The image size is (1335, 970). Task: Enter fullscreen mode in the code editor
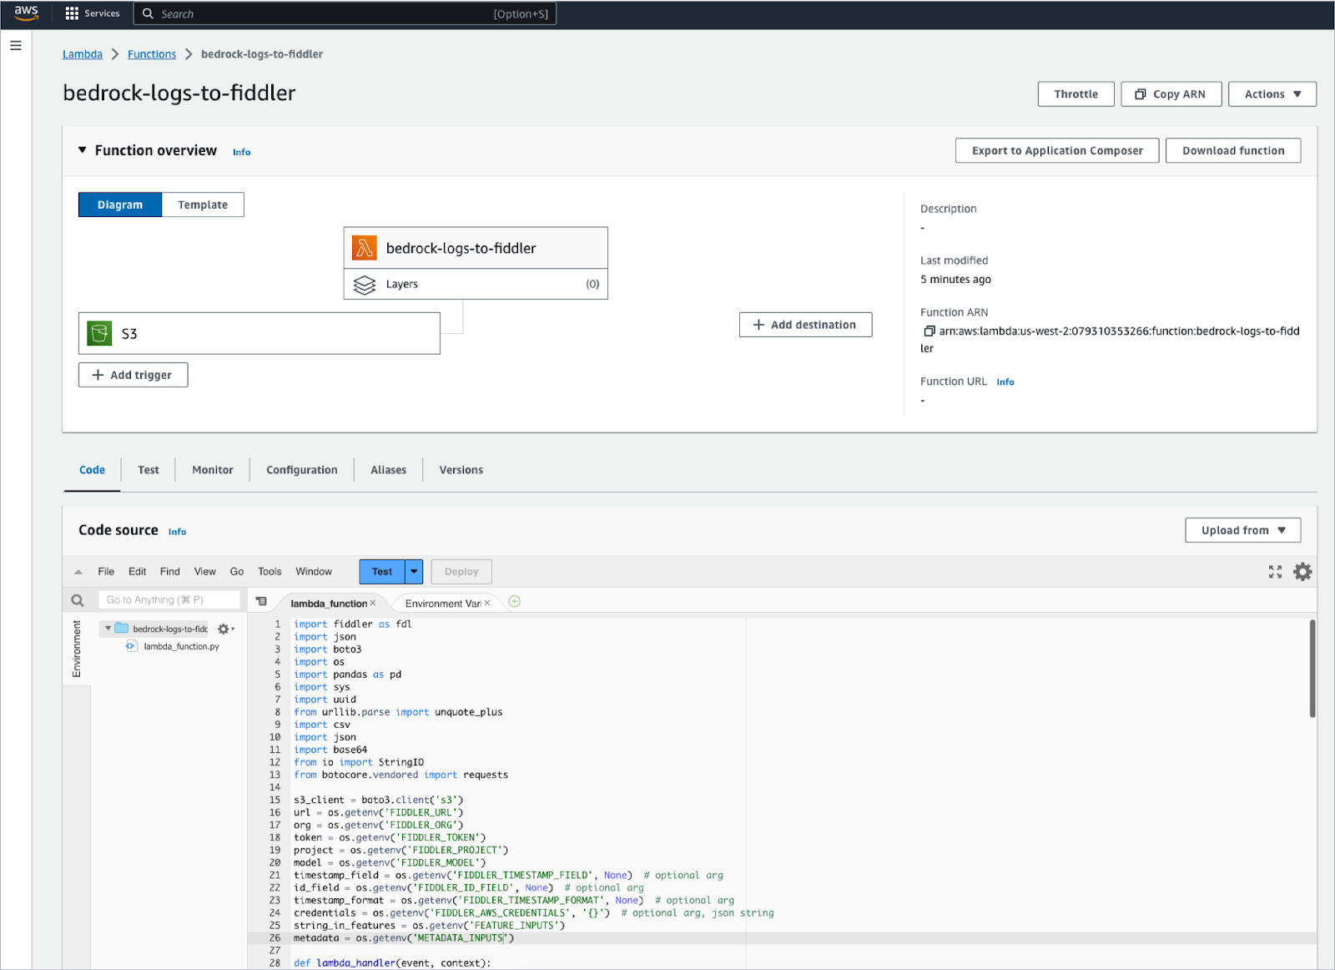pyautogui.click(x=1274, y=571)
